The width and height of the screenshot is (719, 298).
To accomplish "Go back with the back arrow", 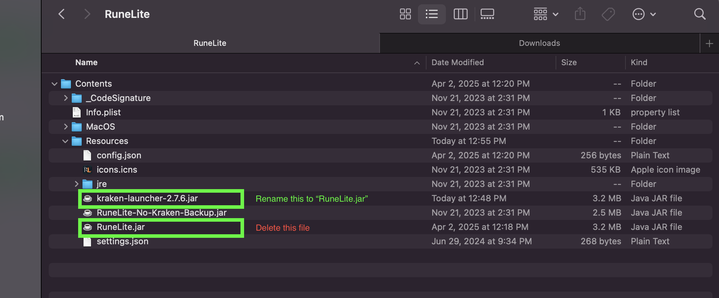I will pyautogui.click(x=62, y=14).
